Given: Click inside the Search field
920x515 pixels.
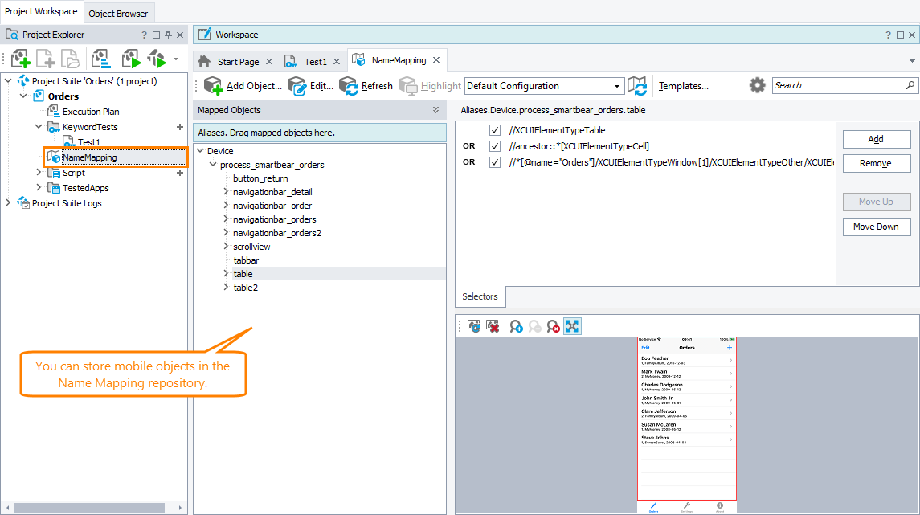Looking at the screenshot, I should point(836,84).
